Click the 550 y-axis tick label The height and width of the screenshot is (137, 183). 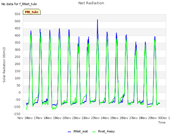point(17,14)
